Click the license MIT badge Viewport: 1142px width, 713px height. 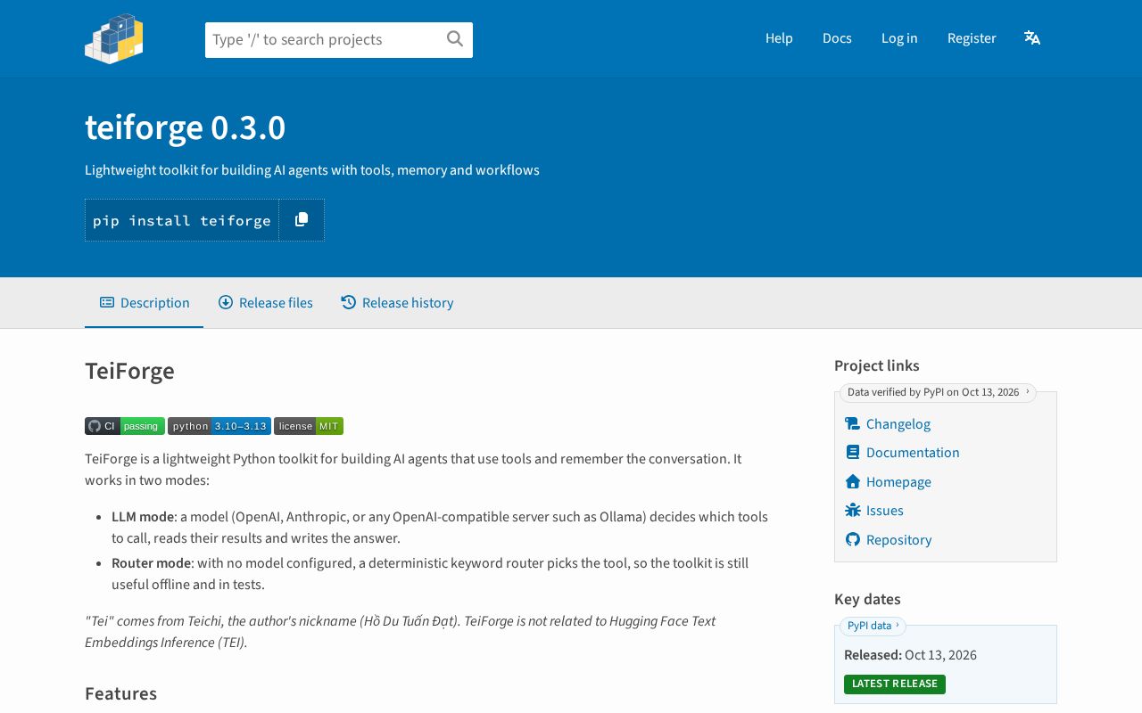(309, 426)
